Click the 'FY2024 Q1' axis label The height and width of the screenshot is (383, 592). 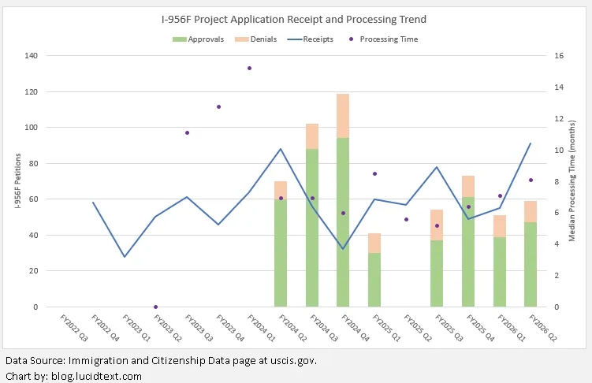click(x=262, y=328)
